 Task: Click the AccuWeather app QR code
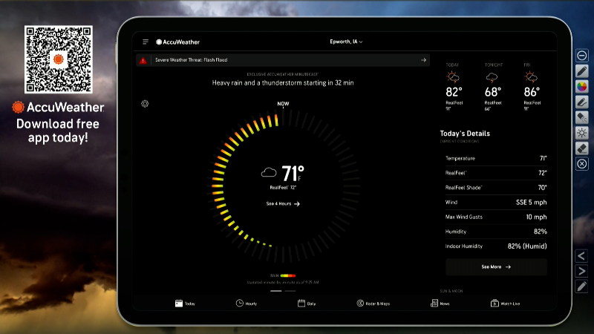click(x=59, y=59)
